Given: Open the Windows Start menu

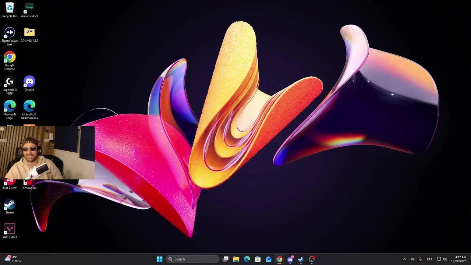Looking at the screenshot, I should click(159, 259).
